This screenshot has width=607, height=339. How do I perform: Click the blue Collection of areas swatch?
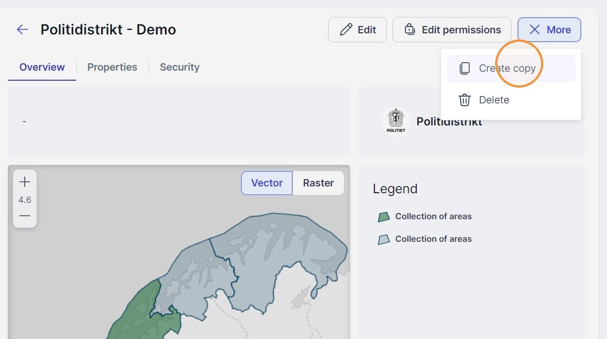pyautogui.click(x=383, y=240)
